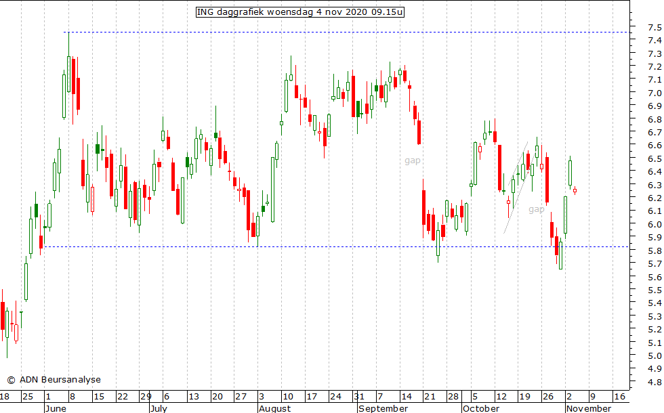Click date label 10 on the time axis
This screenshot has height=413, width=664.
coord(288,397)
